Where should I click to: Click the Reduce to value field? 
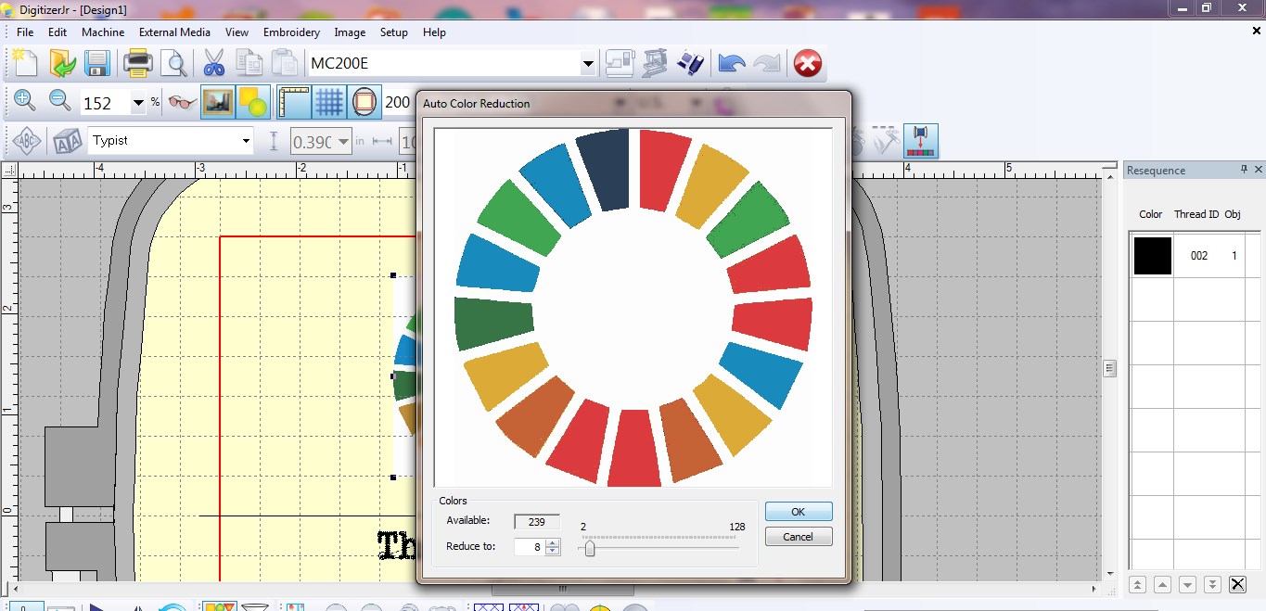point(530,547)
